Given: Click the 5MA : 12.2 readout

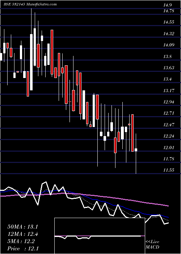Looking at the screenshot, I should point(21,241).
